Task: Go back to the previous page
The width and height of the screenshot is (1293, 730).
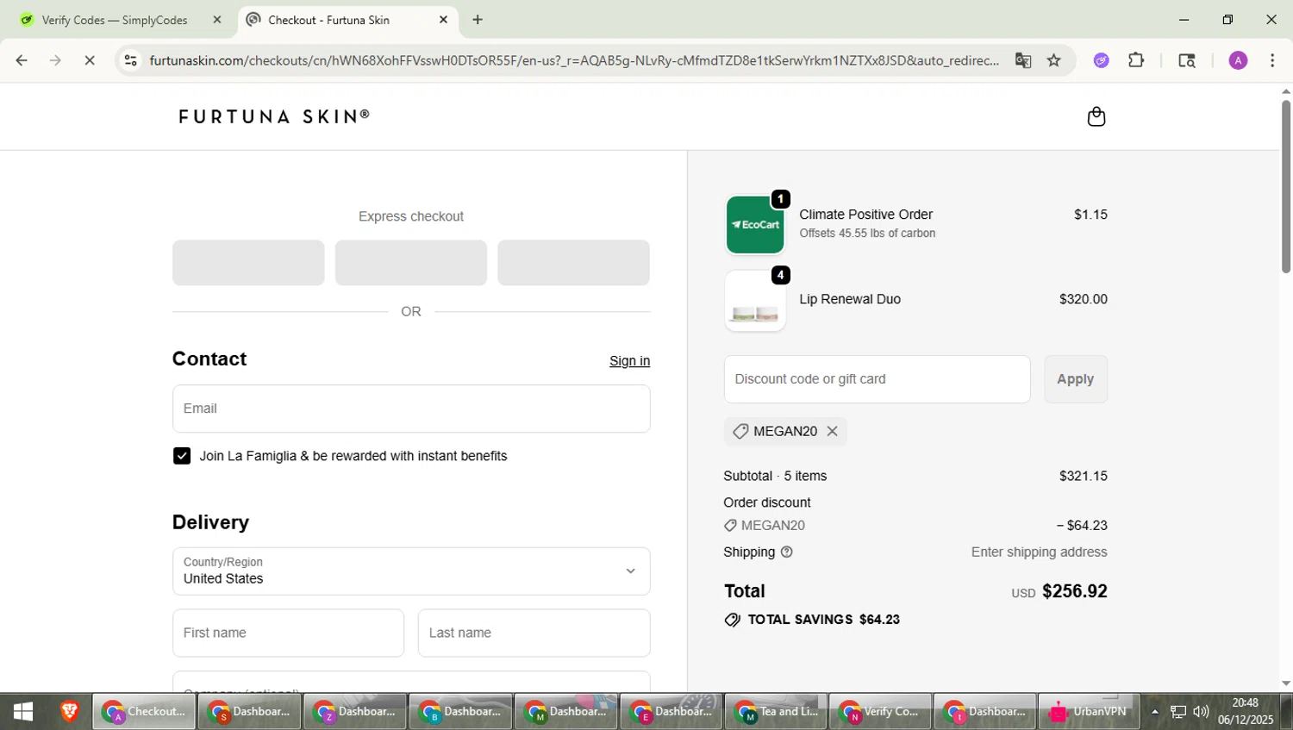Action: 22,60
